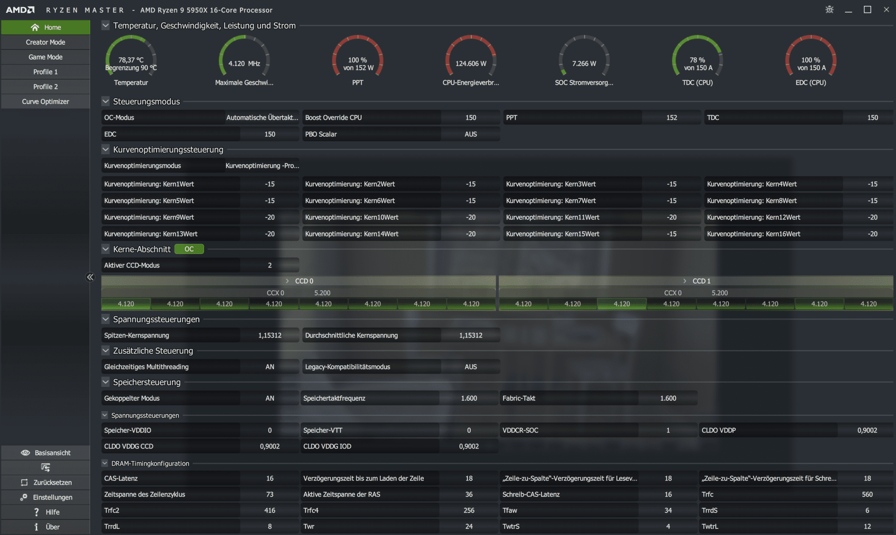Screen dimensions: 896x535
Task: Collapse Temperatur, Geschwindigkeit, Leistung und Strom section
Action: point(105,25)
